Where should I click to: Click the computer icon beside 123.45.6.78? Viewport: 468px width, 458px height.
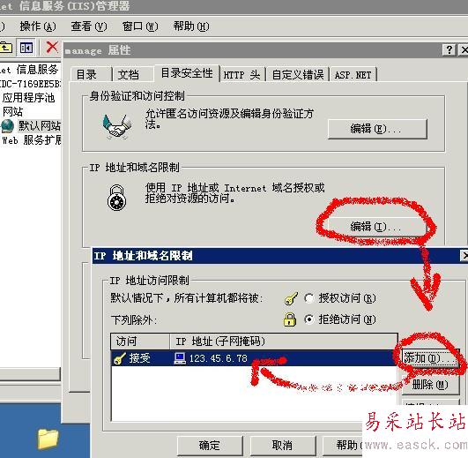click(x=180, y=358)
